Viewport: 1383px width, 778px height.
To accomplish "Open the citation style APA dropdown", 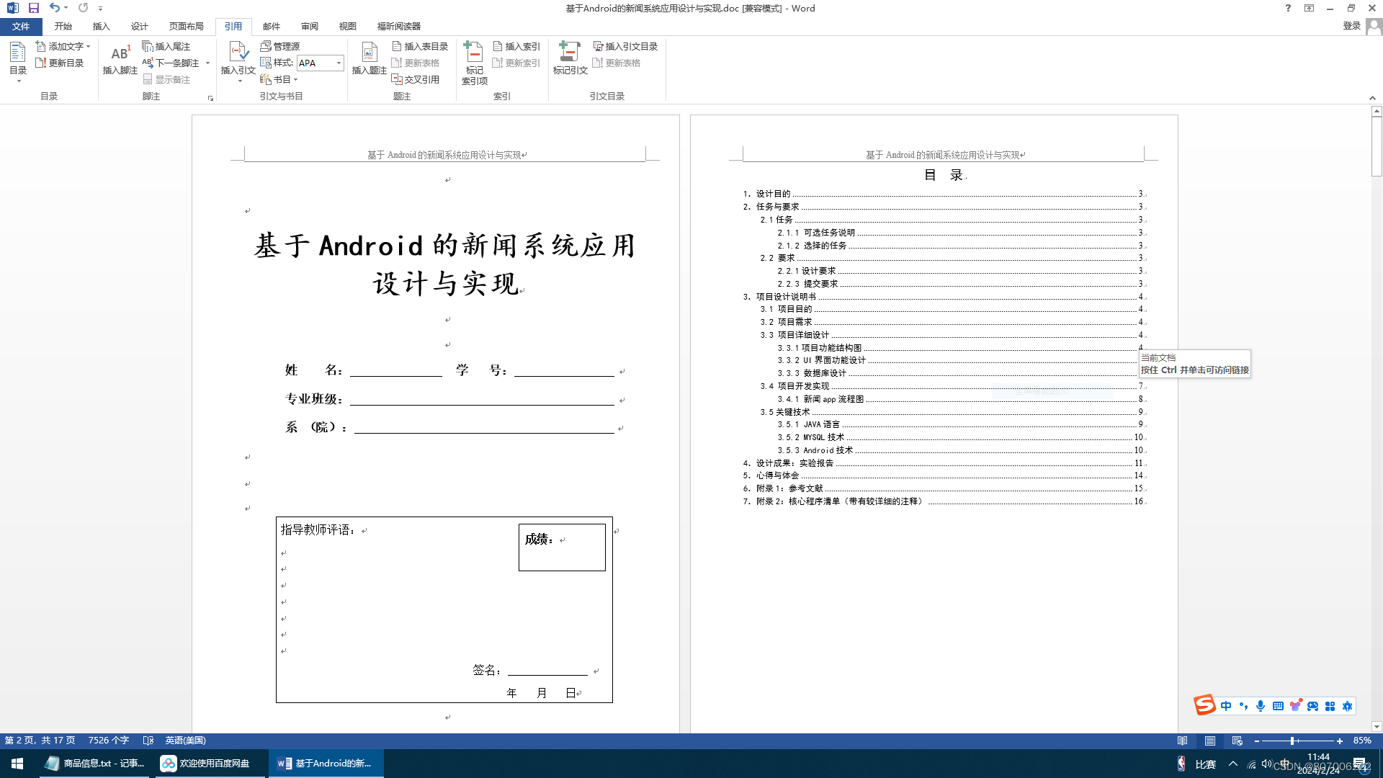I will coord(339,63).
